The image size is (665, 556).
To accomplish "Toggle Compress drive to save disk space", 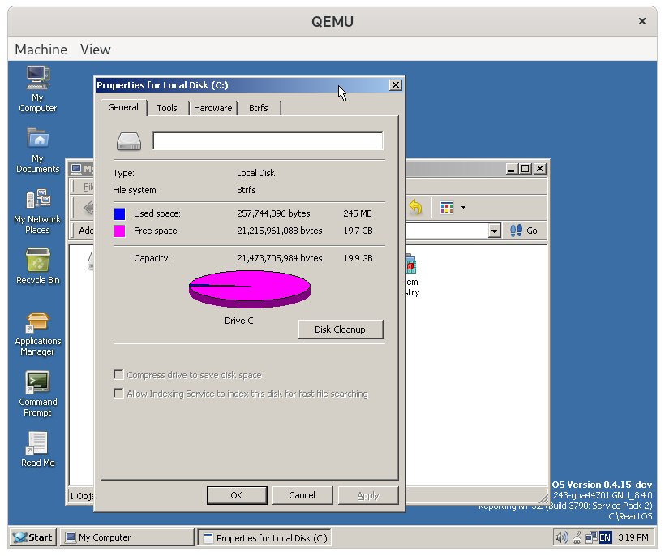I will click(x=118, y=375).
